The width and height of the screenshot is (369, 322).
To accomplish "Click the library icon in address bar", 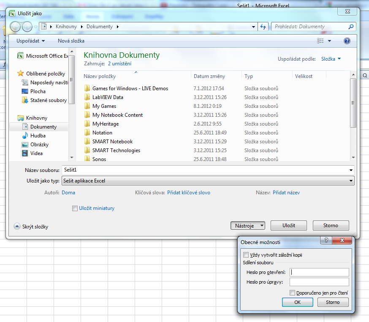I will 44,27.
